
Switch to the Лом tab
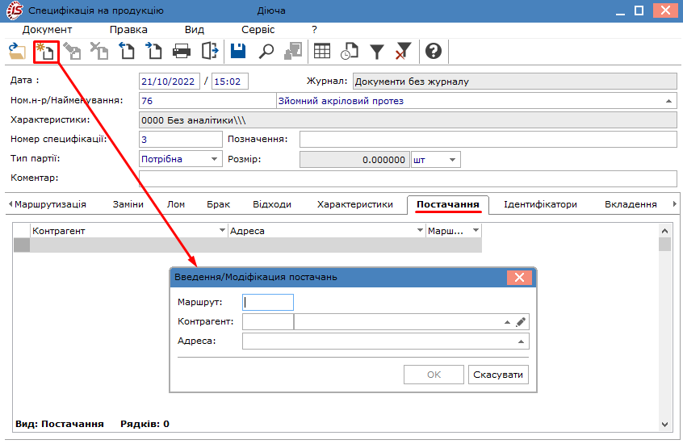[175, 204]
